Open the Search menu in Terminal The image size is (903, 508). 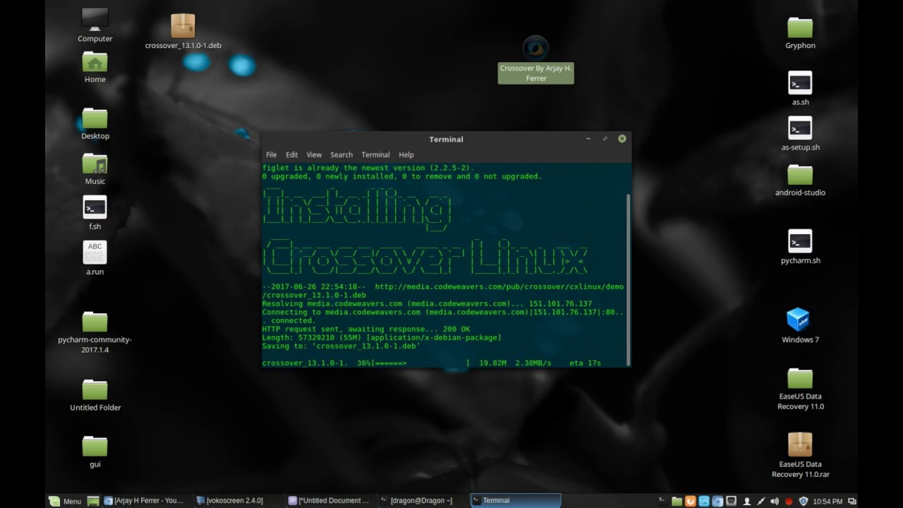tap(341, 155)
